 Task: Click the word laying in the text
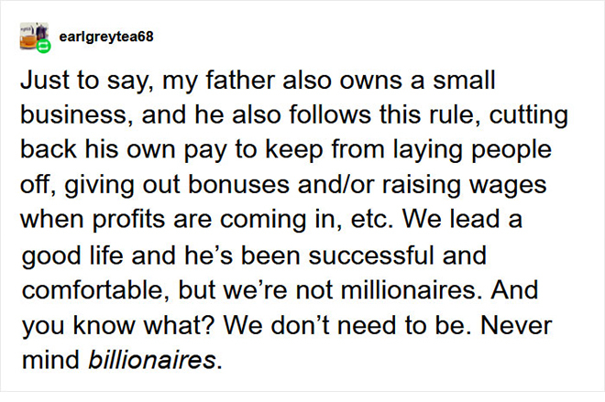tap(427, 150)
